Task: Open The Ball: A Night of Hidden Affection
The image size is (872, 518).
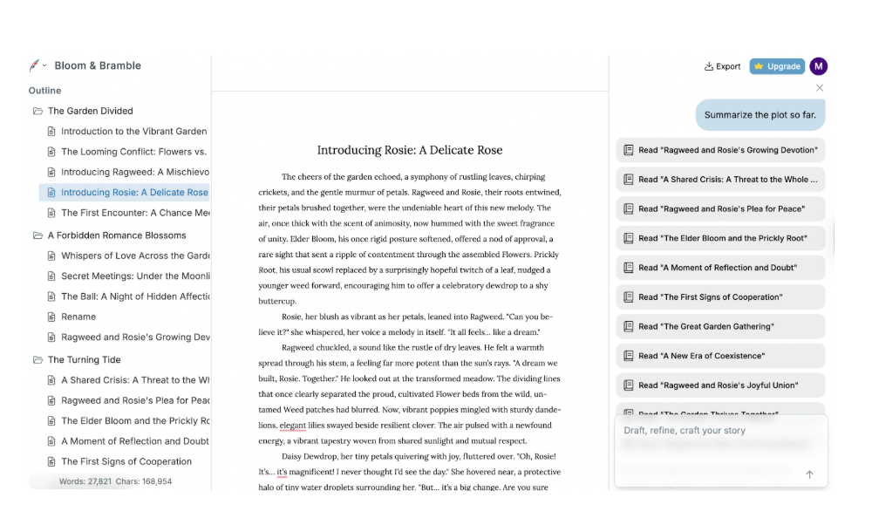Action: (x=135, y=296)
